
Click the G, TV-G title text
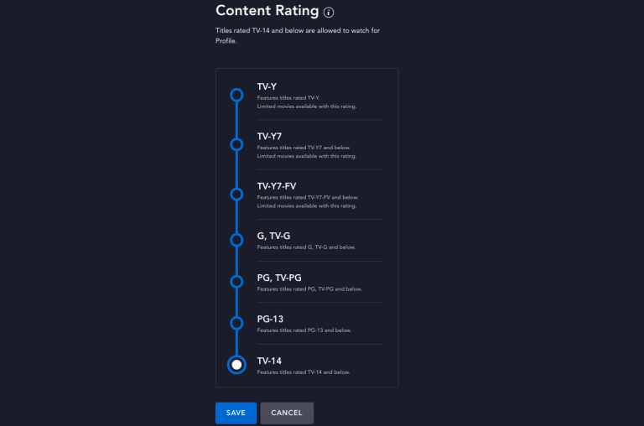pos(273,236)
